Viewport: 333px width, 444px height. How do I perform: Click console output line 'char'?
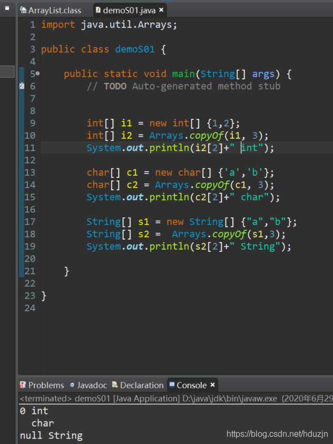point(43,423)
